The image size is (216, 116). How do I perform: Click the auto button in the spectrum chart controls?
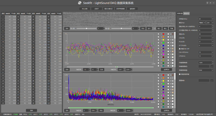tap(101, 110)
